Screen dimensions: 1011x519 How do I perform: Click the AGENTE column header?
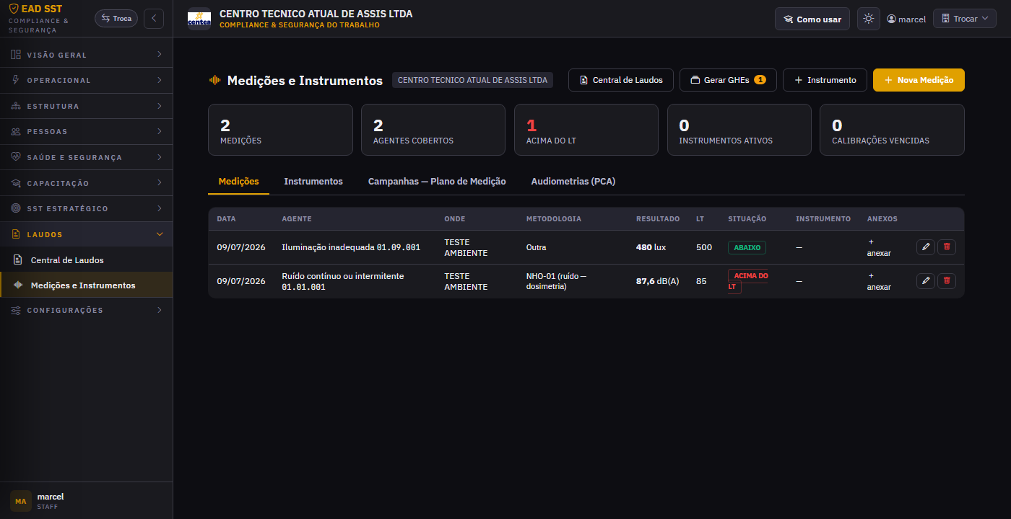[x=296, y=218]
